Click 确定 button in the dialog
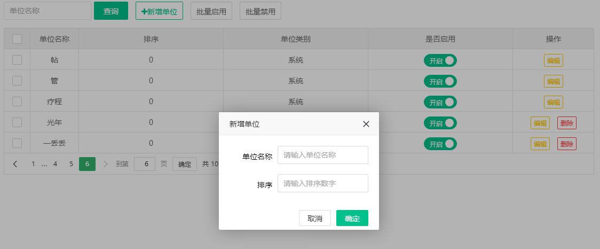Screen dimensions: 600x249 point(352,219)
